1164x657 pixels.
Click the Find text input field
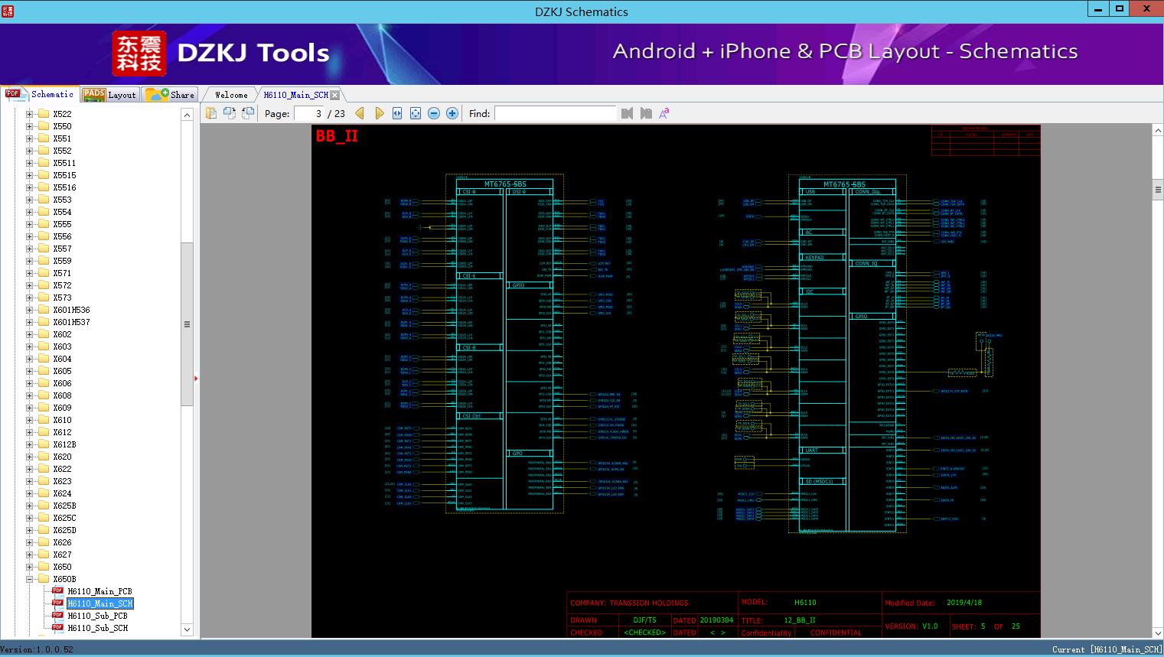[x=555, y=113]
